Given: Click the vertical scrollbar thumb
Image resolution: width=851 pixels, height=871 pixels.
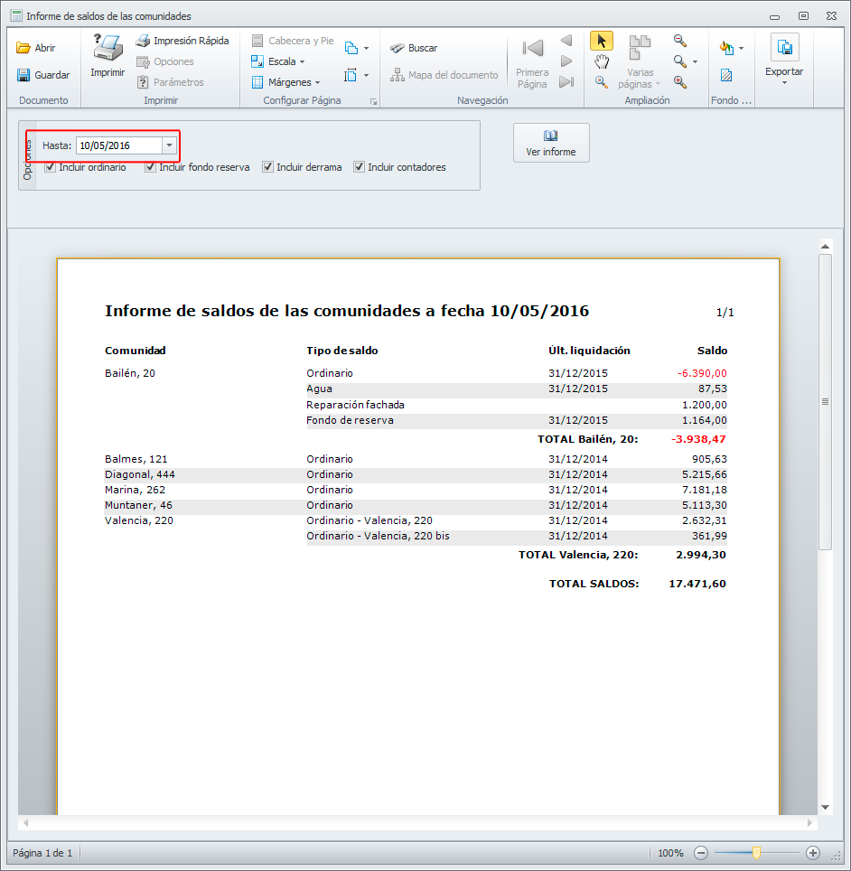Looking at the screenshot, I should [x=826, y=401].
